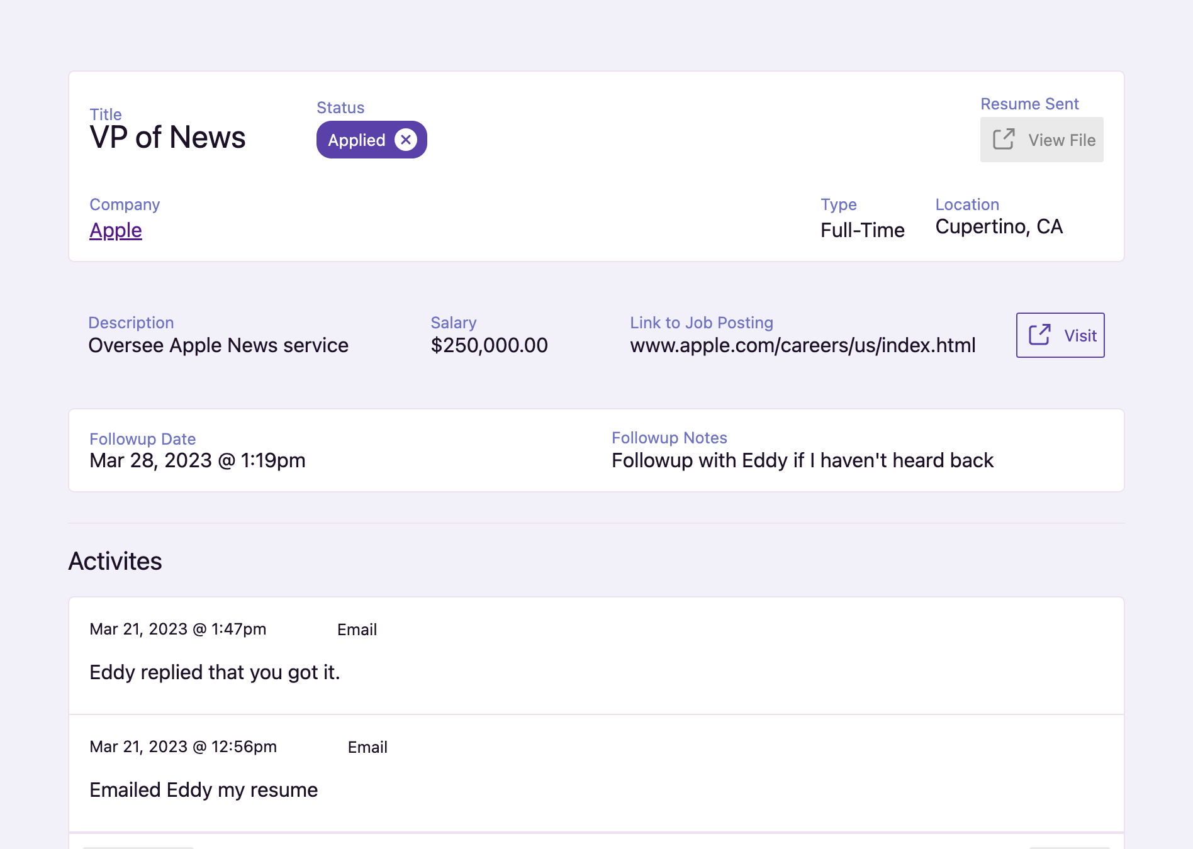Click the Followup Notes about Eddy
The height and width of the screenshot is (849, 1193).
(801, 460)
